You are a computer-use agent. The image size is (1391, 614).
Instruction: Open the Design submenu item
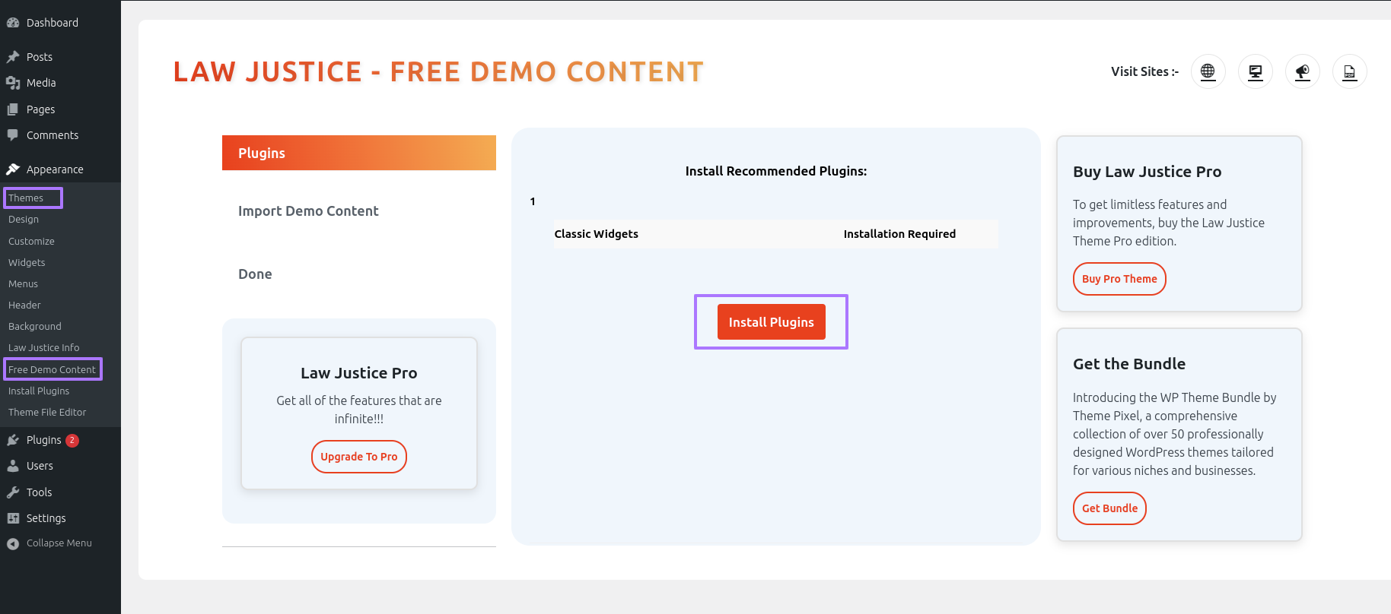(24, 219)
